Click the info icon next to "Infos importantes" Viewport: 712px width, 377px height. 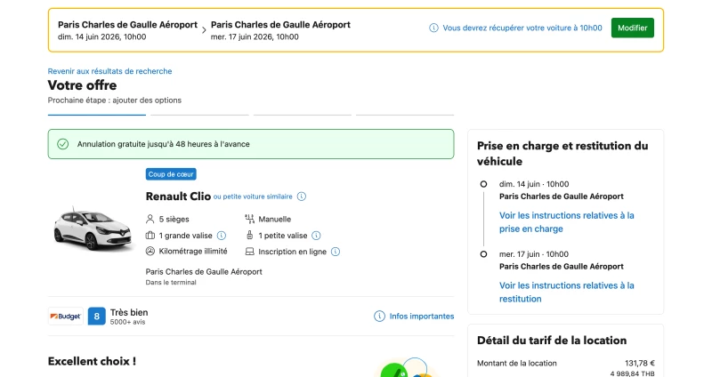380,317
